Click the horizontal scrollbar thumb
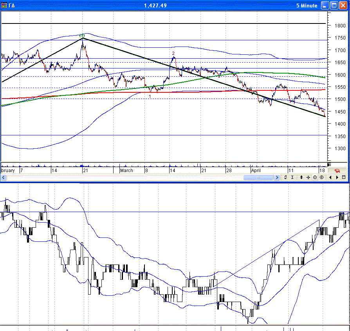This screenshot has height=331, width=350. [x=258, y=177]
